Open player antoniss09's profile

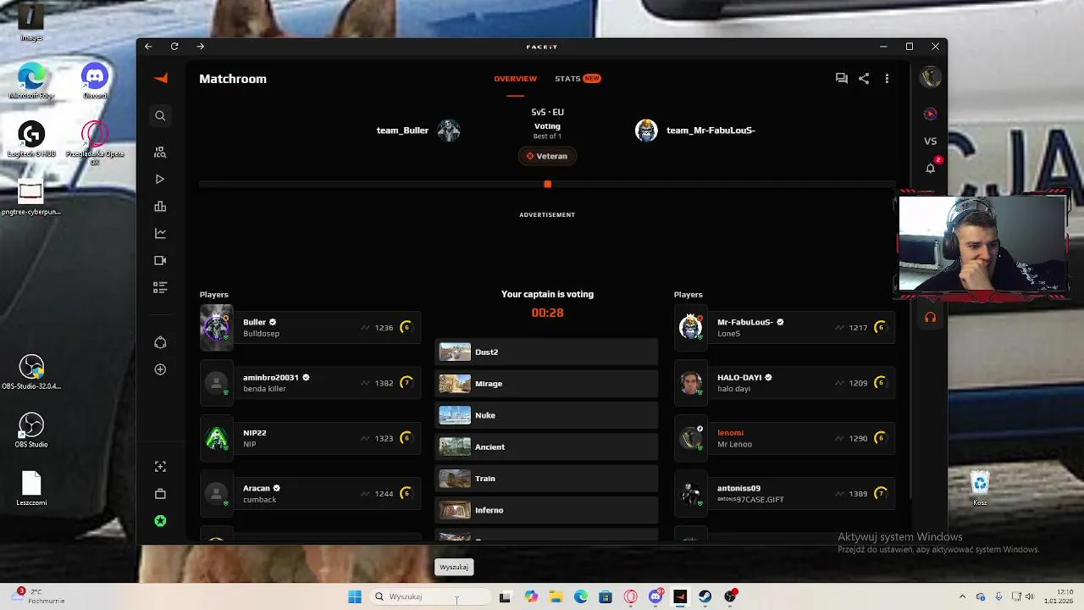tap(738, 488)
